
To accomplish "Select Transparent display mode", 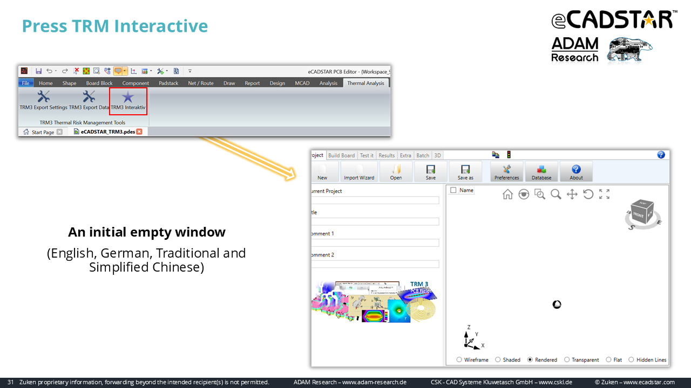I will click(581, 359).
